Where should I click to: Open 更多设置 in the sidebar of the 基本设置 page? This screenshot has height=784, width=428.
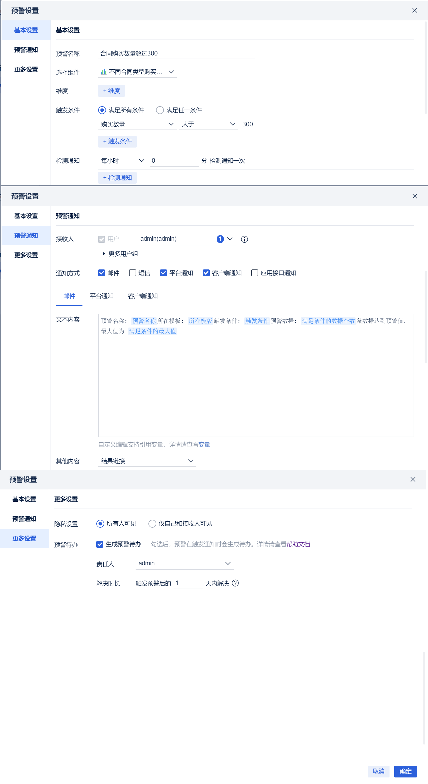26,69
